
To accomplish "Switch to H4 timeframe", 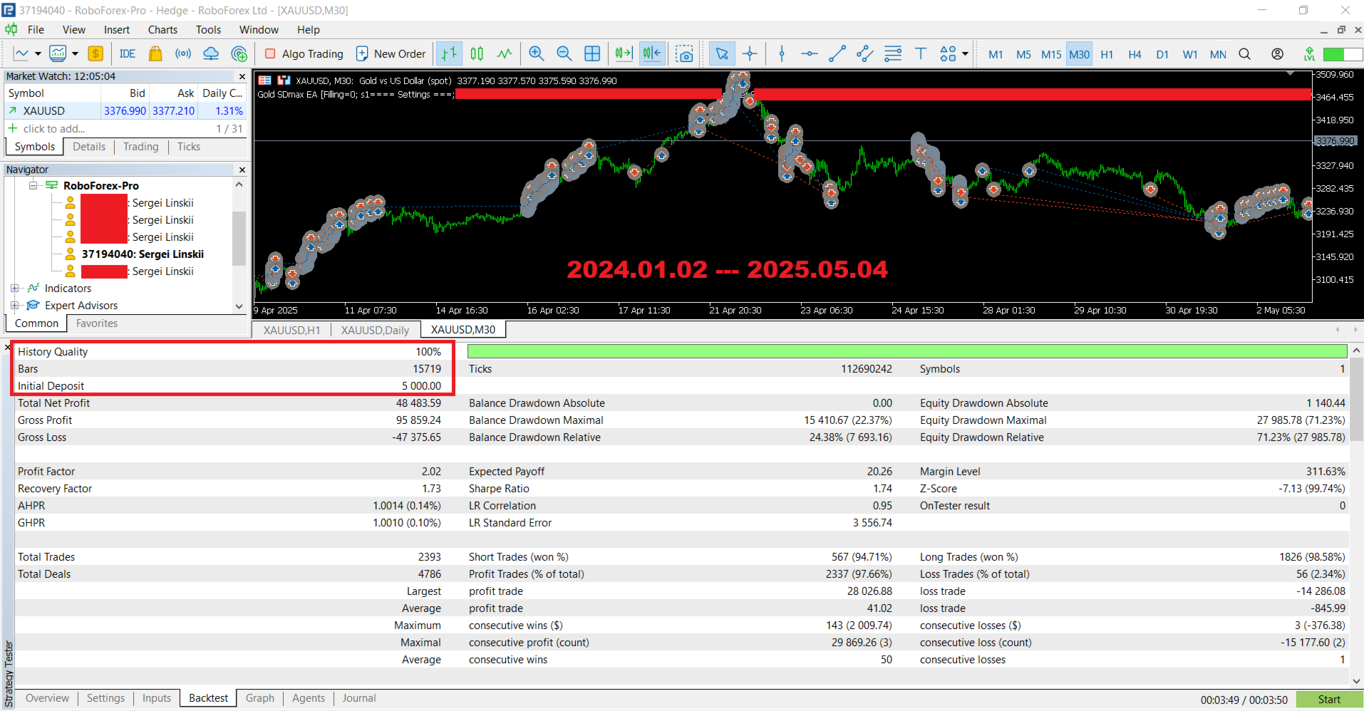I will pos(1135,54).
